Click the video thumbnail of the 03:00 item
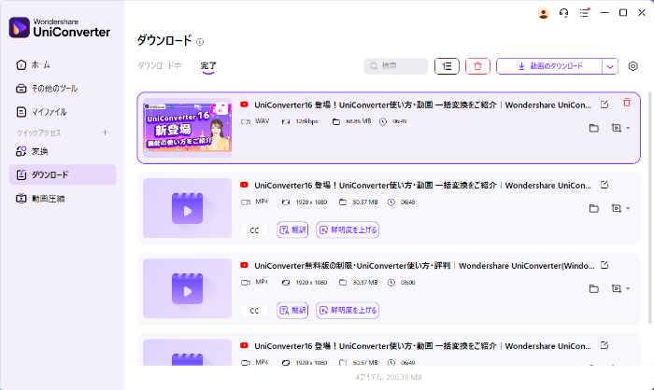Screen dimensions: 654x390 [187, 288]
